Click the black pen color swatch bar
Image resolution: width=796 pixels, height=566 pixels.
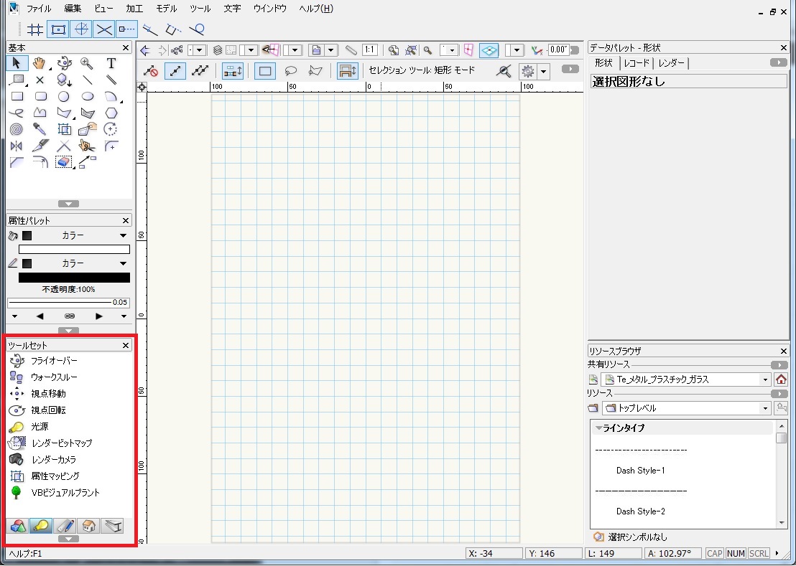coord(74,278)
